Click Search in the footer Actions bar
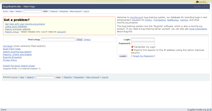This screenshot has height=111, width=212. pyautogui.click(x=30, y=77)
